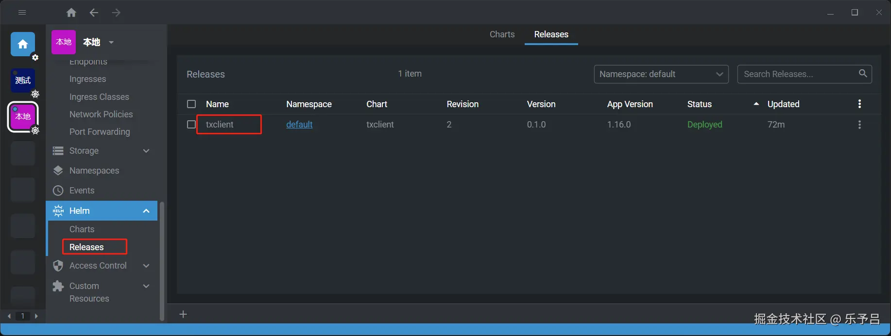Open Ingress Classes in sidebar
This screenshot has height=336, width=891.
pos(99,97)
